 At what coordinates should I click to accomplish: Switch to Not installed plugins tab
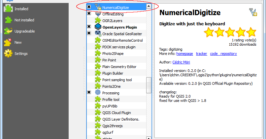tap(36, 20)
